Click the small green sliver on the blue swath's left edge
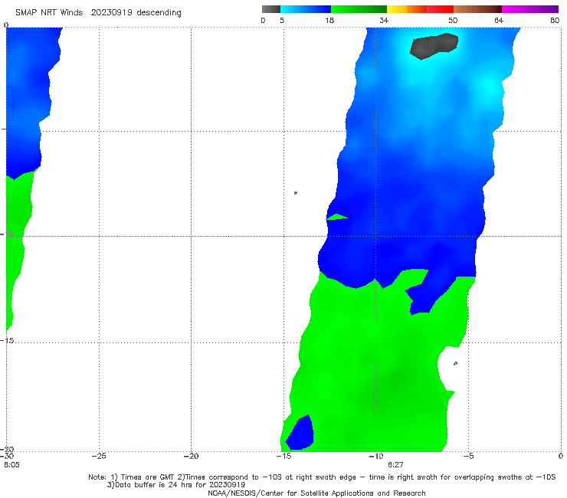 point(336,217)
